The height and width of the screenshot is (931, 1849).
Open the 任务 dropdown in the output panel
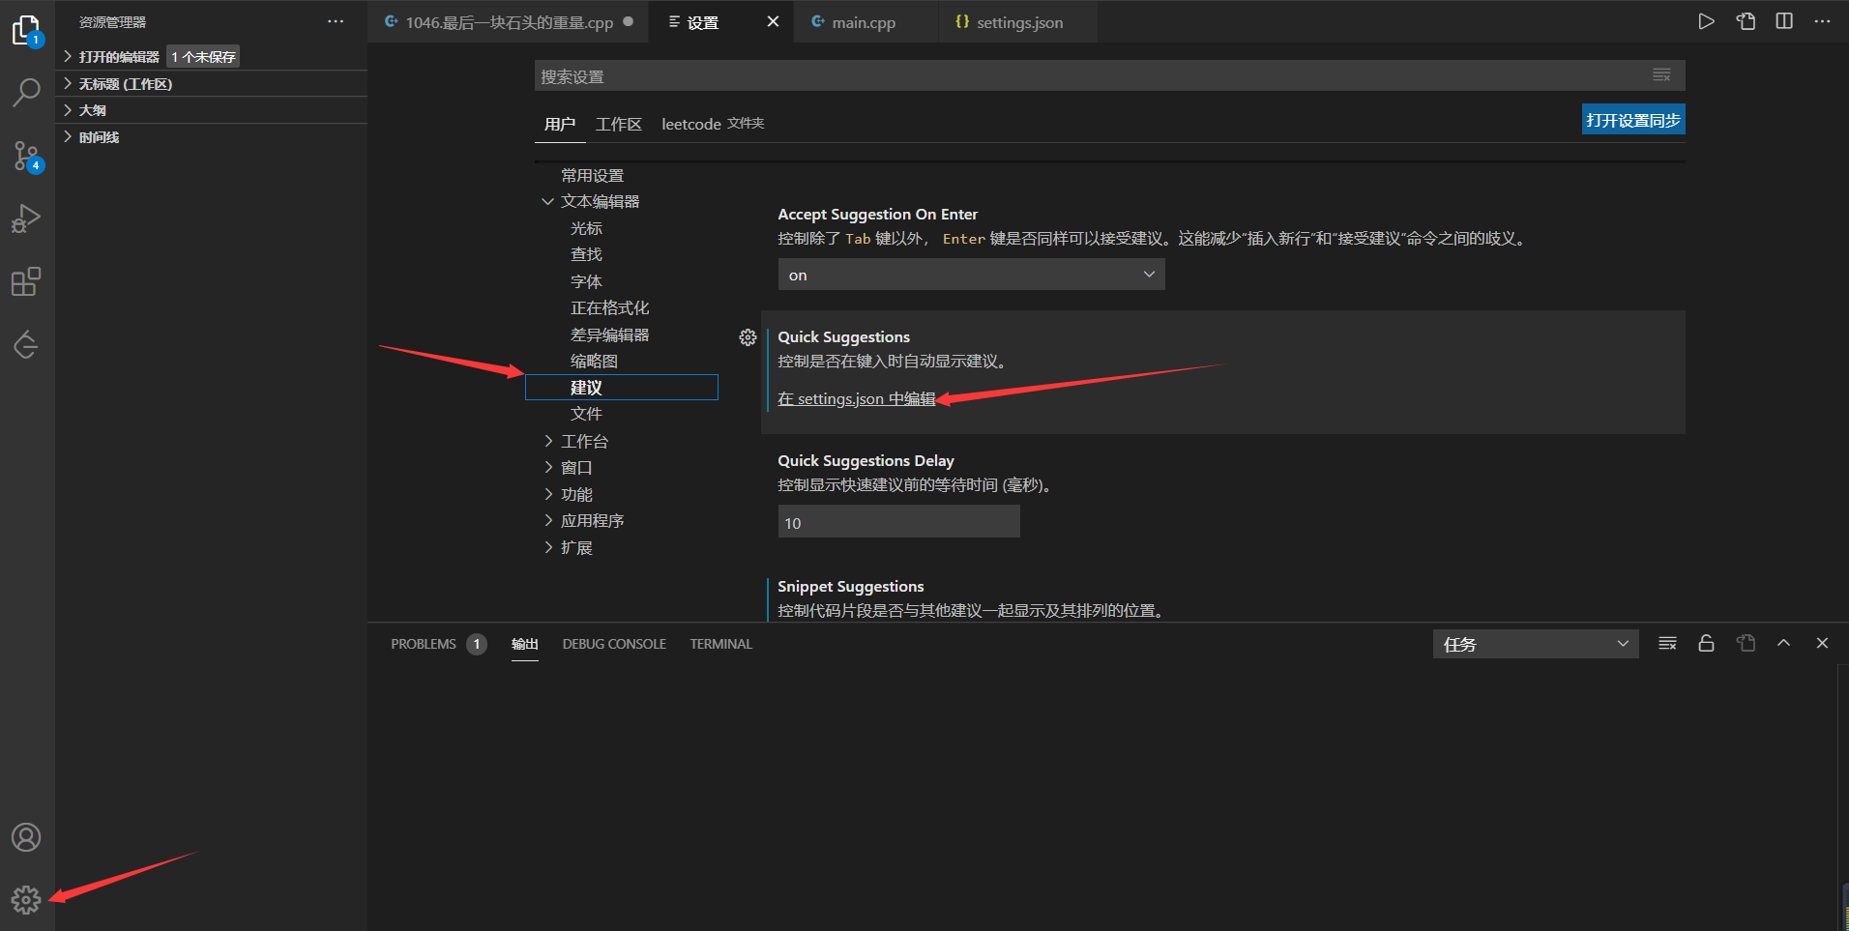[x=1535, y=643]
